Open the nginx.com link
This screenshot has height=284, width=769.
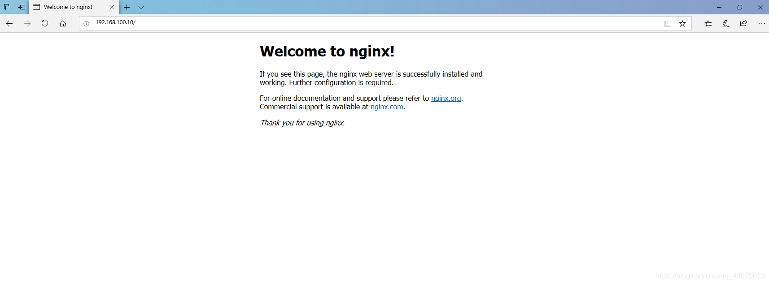387,107
